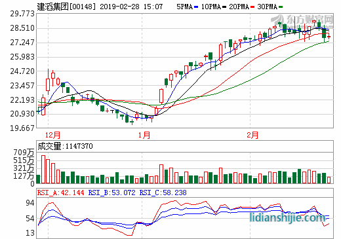Click the 20.930 price axis label

click(x=22, y=114)
